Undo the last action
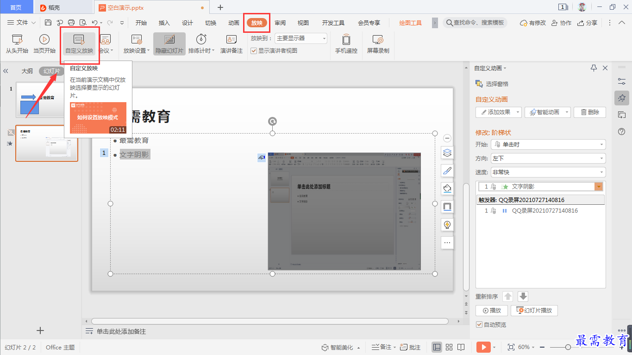 tap(94, 23)
